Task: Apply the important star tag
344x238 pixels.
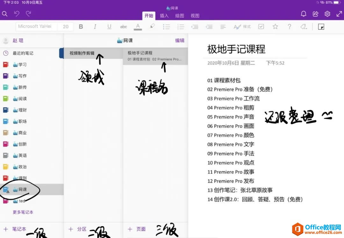Action: (x=275, y=27)
